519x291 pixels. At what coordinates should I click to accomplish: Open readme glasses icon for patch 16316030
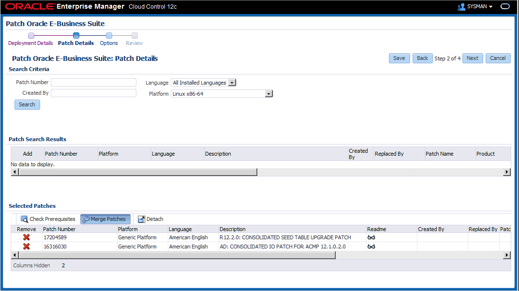click(x=371, y=247)
